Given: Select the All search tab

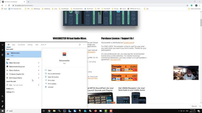Looking at the screenshot, I should tap(9, 45).
